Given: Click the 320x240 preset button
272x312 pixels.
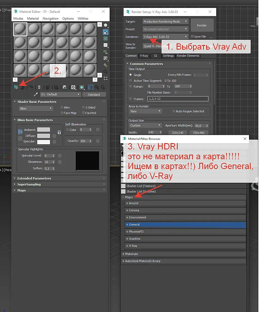Looking at the screenshot, I should (177, 133).
